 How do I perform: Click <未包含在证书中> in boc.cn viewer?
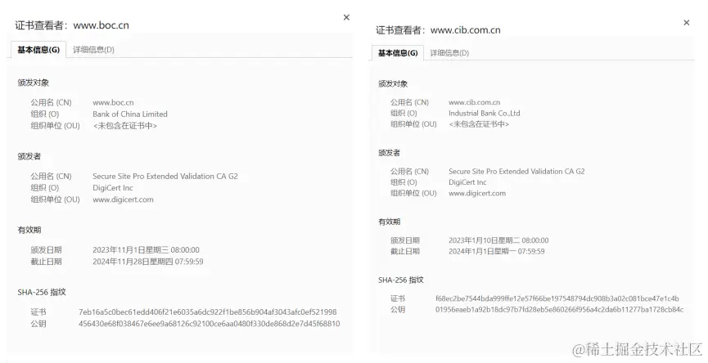(125, 126)
